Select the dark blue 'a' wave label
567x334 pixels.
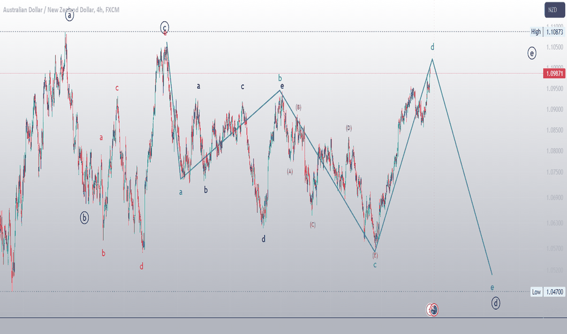[x=198, y=86]
